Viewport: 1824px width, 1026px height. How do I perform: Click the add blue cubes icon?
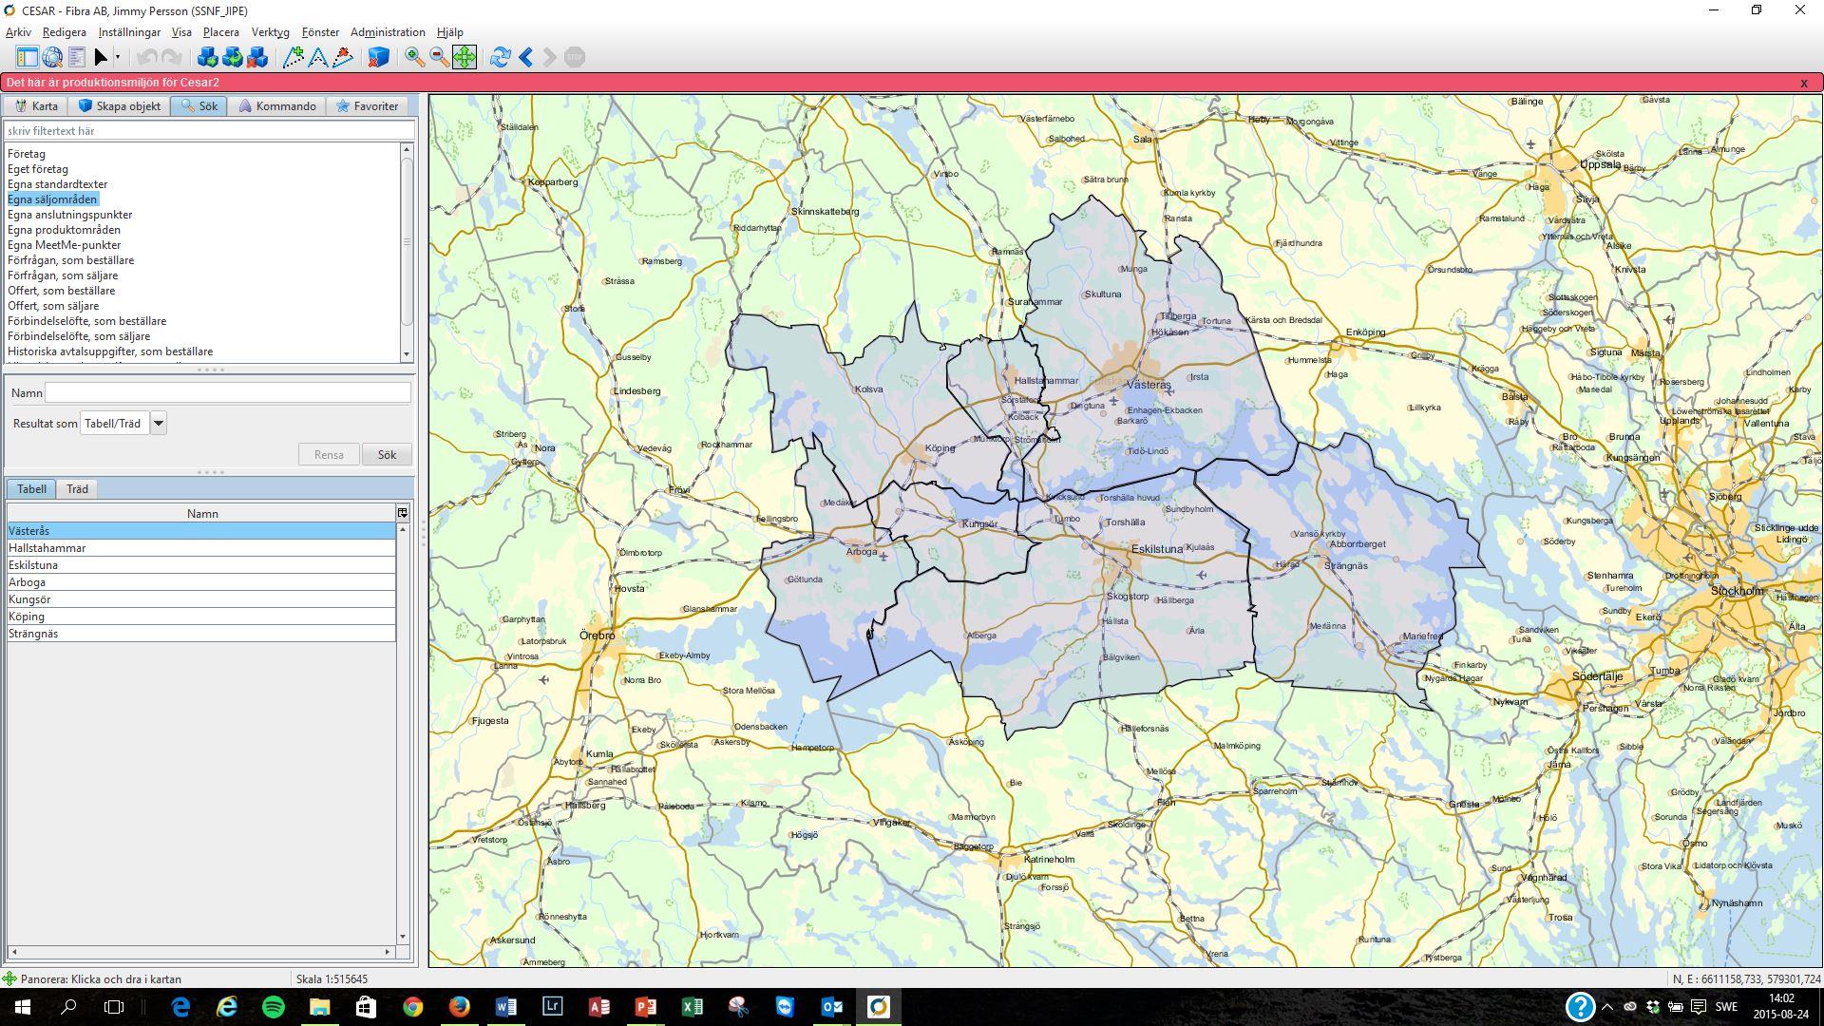pos(207,57)
